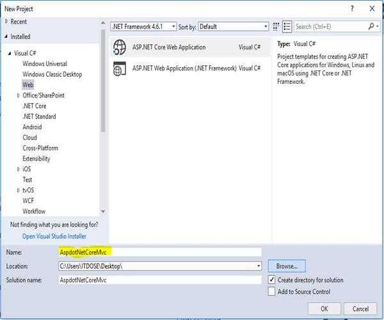Screen dimensions: 384x320
Task: Switch to list view of templates
Action: click(287, 27)
